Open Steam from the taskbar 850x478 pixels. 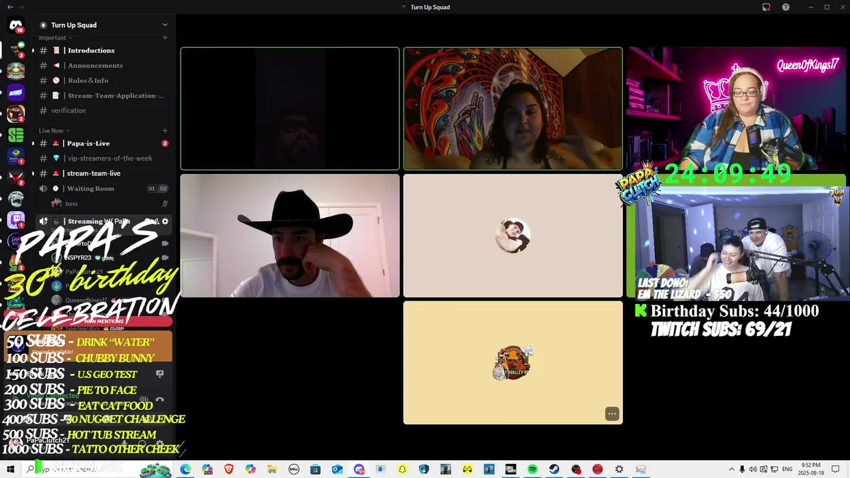(554, 469)
